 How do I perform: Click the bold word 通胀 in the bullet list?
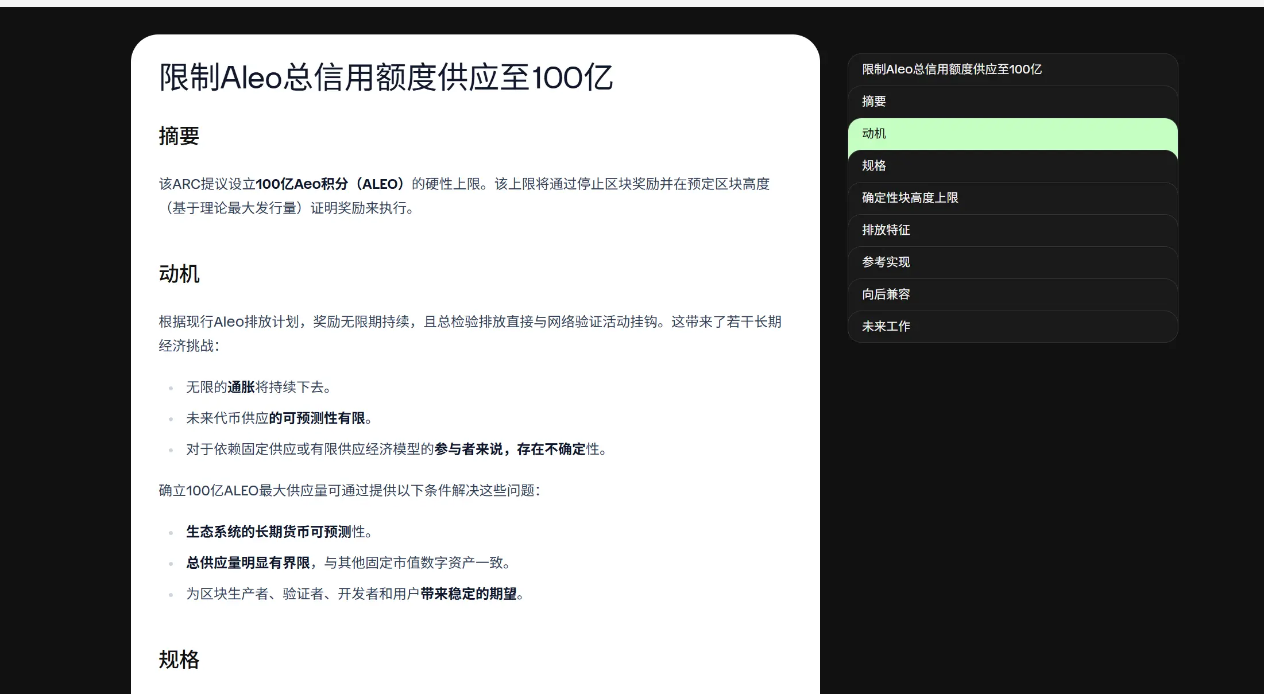coord(241,387)
